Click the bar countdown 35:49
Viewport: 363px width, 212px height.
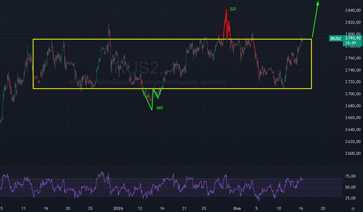(x=350, y=43)
